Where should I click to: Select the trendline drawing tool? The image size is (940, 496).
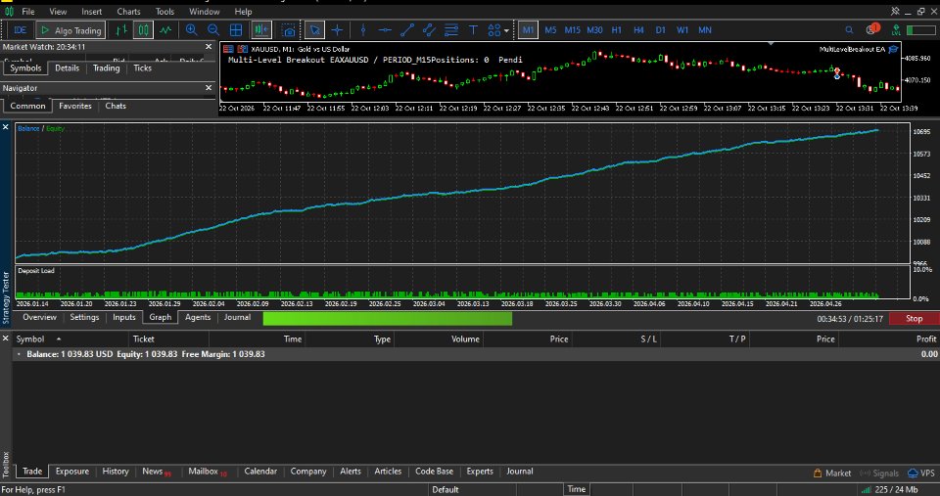407,30
